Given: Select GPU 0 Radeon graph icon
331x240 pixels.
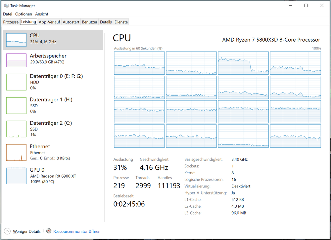Looking at the screenshot, I should (17, 176).
